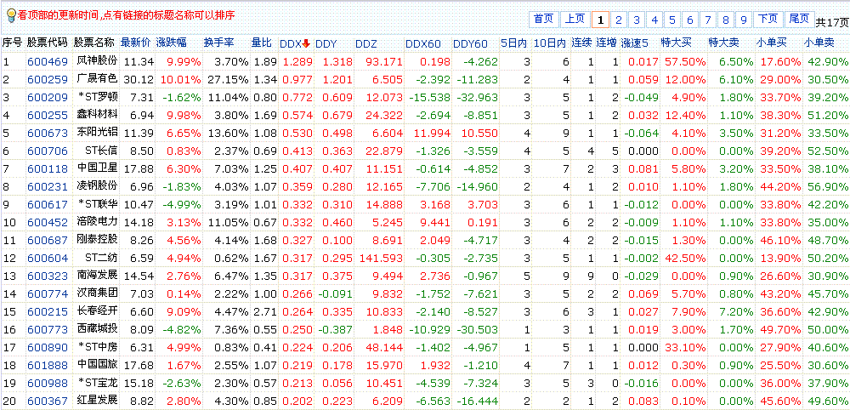Open stock code 600215
Viewport: 850px width, 410px height.
pyautogui.click(x=48, y=312)
